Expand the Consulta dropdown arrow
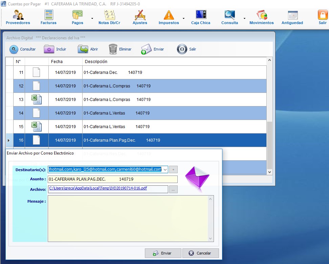This screenshot has height=264, width=329. coord(244,19)
